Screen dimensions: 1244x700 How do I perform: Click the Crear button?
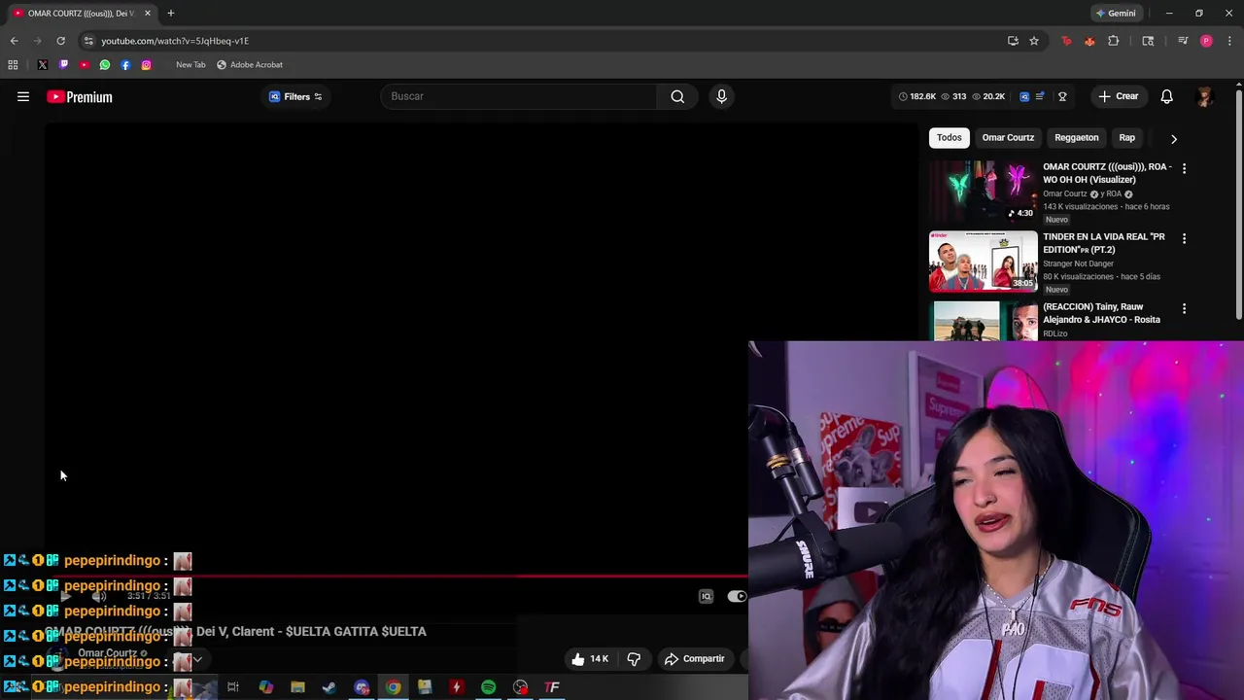click(1119, 96)
